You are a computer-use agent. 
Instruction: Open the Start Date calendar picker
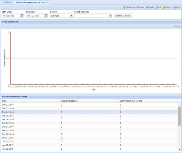click(x=22, y=16)
